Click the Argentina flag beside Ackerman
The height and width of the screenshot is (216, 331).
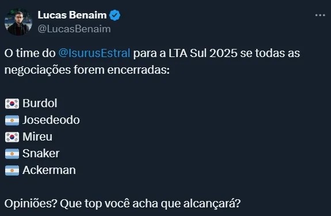pyautogui.click(x=12, y=170)
